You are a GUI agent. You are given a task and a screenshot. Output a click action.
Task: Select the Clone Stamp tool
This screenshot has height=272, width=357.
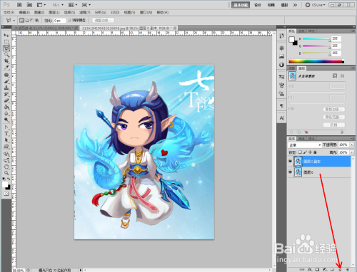pyautogui.click(x=6, y=88)
